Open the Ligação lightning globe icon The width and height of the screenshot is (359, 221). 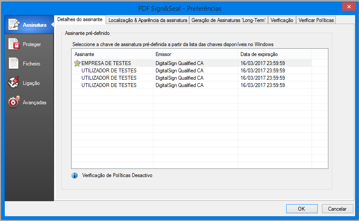[13, 83]
